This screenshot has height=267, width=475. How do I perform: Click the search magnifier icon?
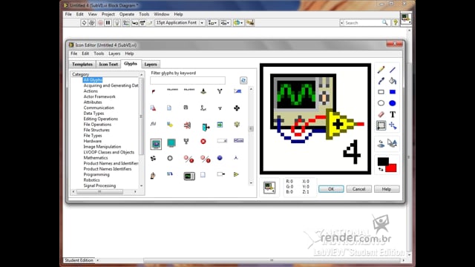point(384,23)
